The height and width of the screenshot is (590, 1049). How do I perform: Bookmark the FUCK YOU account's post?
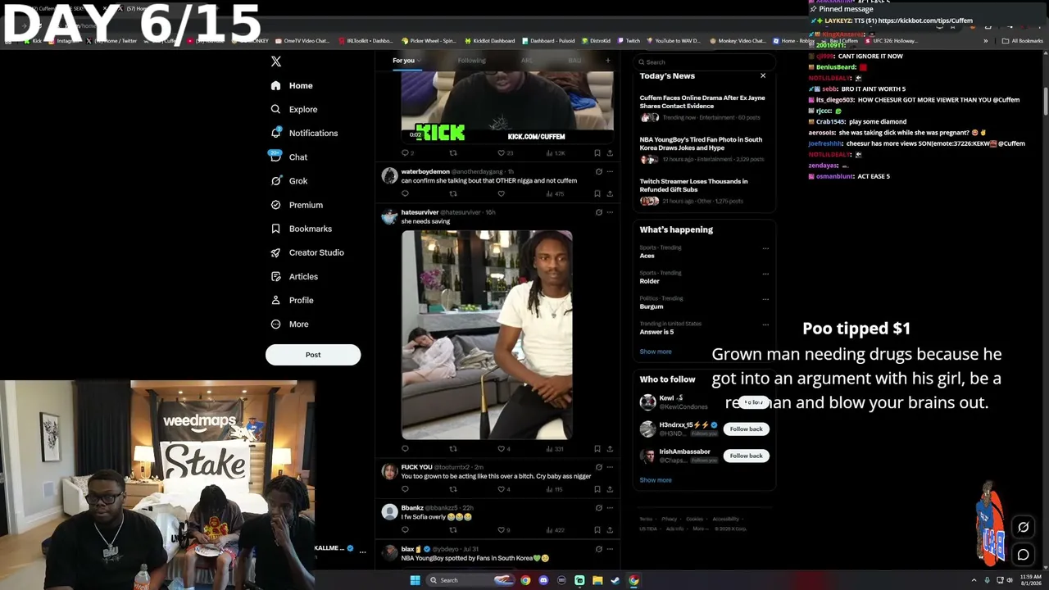click(x=597, y=489)
